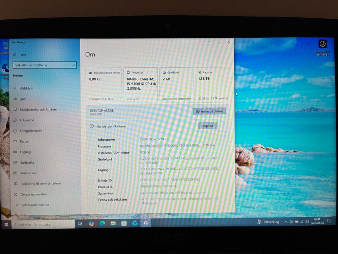Click the volume icon in system tray

[x=307, y=222]
